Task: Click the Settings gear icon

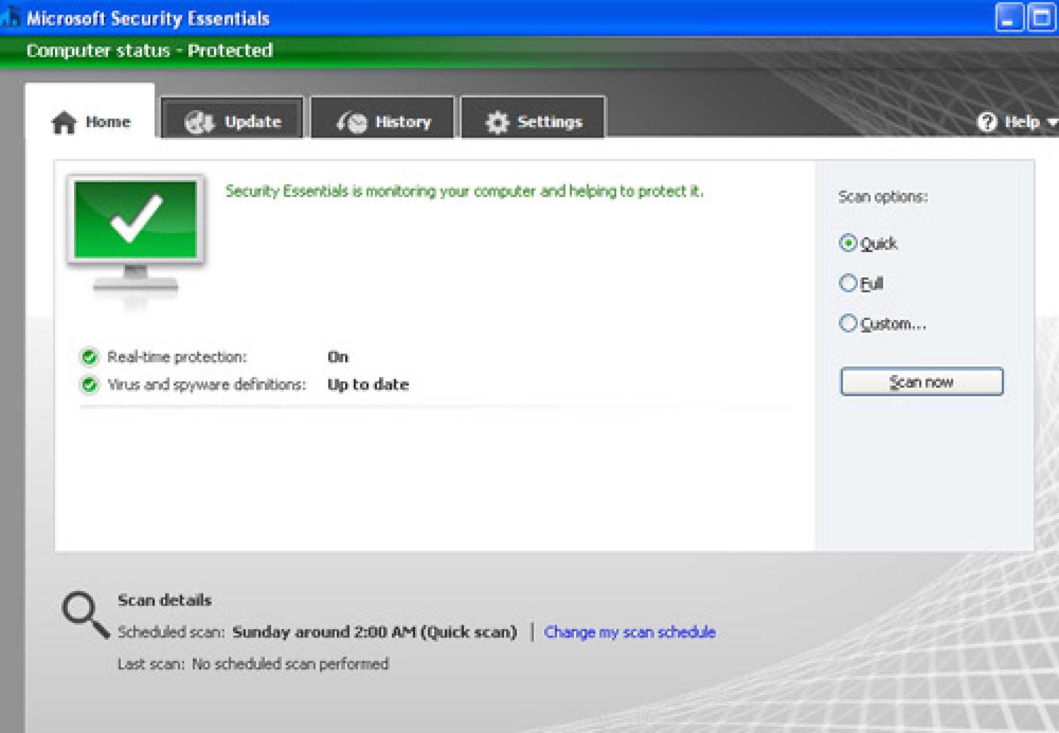Action: [497, 122]
